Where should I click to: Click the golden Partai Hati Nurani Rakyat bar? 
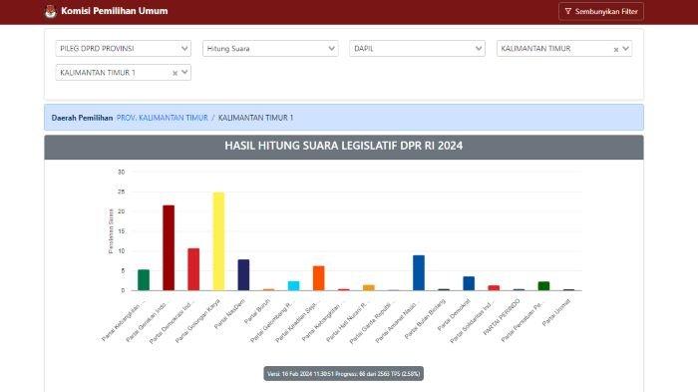369,287
